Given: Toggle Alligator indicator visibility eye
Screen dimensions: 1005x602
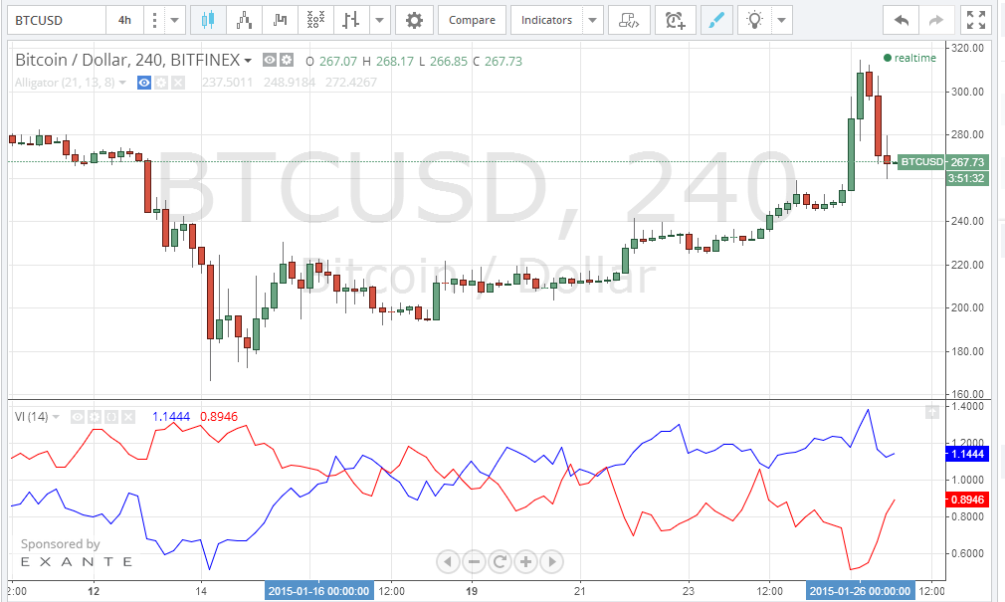Looking at the screenshot, I should click(x=144, y=82).
